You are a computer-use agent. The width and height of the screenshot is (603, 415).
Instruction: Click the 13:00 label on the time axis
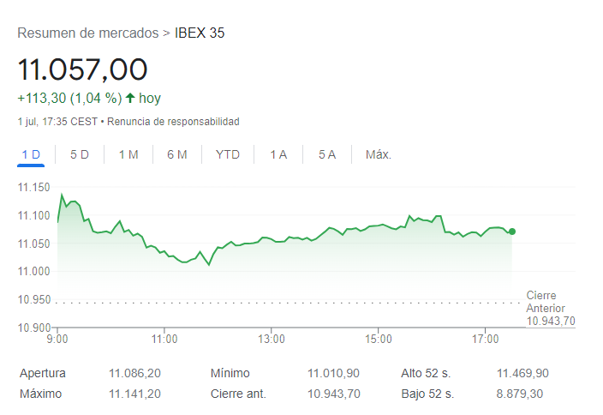[x=271, y=340]
